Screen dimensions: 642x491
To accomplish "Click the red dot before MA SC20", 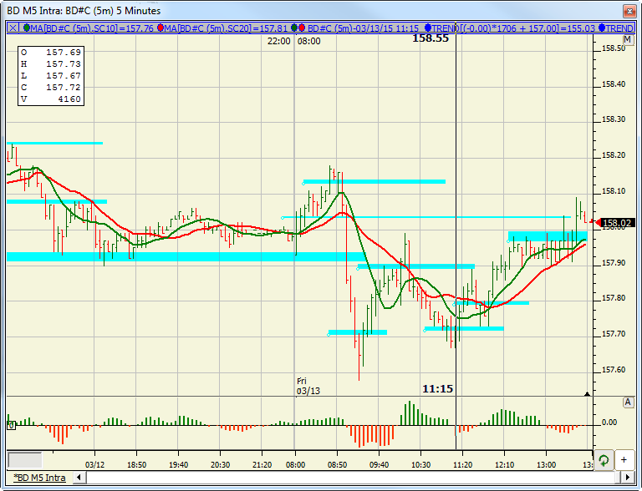I will [160, 28].
